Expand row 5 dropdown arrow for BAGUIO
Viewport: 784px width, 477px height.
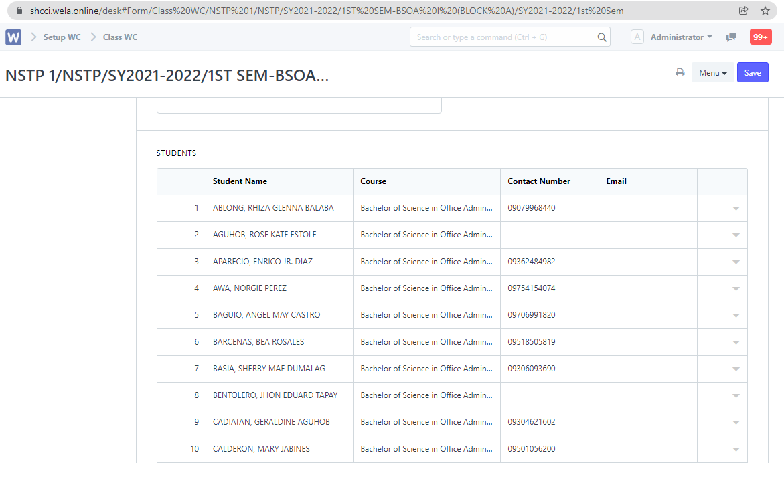click(x=736, y=316)
